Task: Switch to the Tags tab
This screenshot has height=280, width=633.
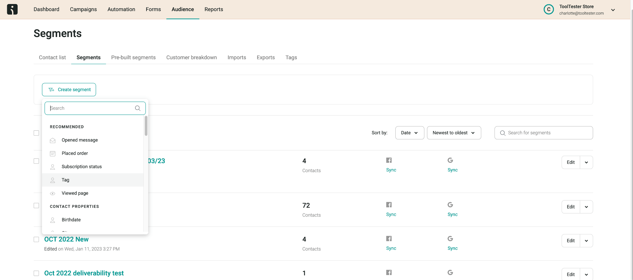Action: (x=291, y=57)
